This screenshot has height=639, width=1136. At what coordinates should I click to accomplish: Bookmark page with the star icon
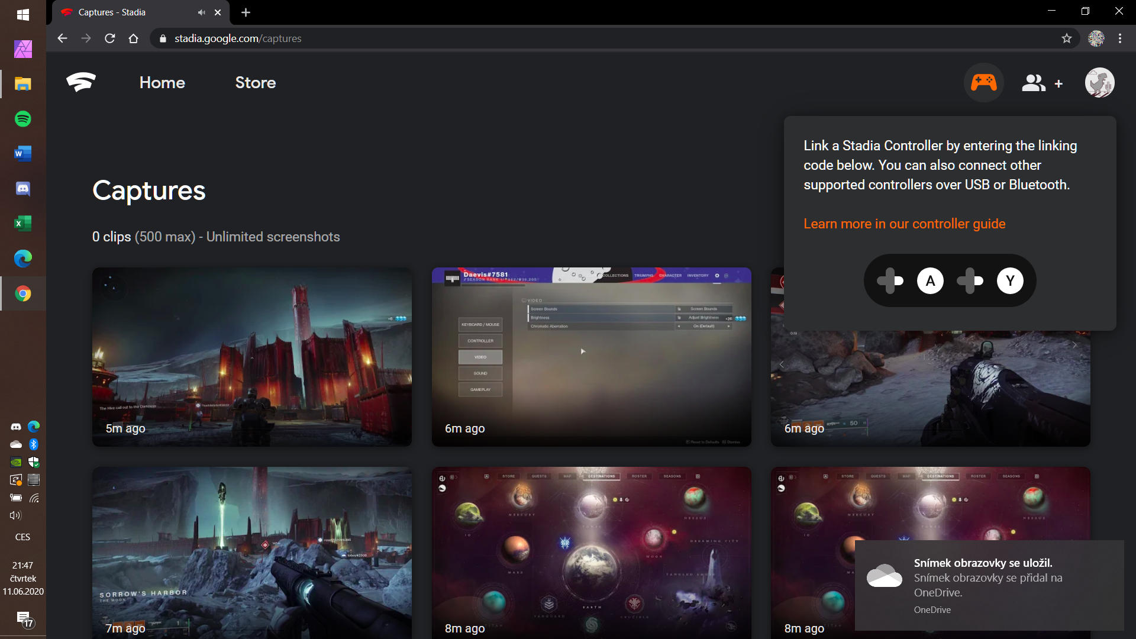point(1066,38)
